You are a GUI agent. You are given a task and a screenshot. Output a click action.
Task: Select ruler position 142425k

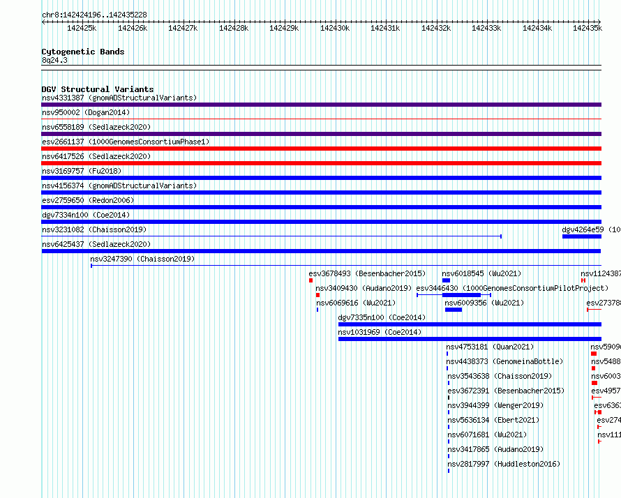point(82,28)
